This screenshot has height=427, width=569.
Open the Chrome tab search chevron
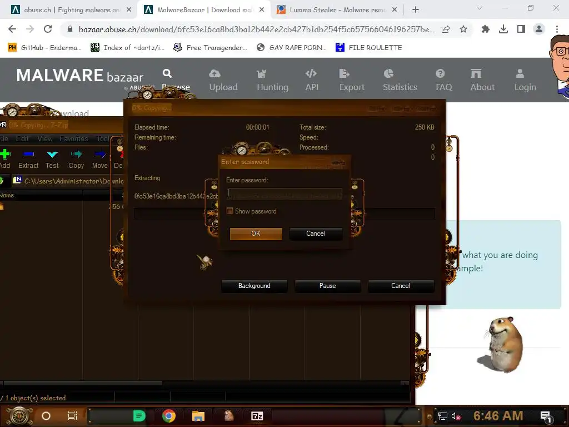480,8
